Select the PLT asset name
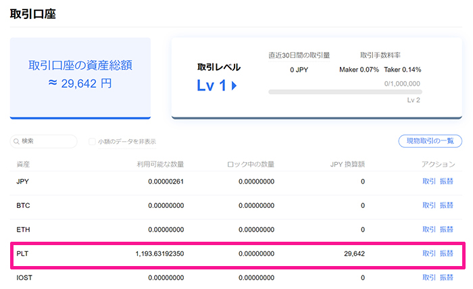The width and height of the screenshot is (473, 289). (22, 254)
